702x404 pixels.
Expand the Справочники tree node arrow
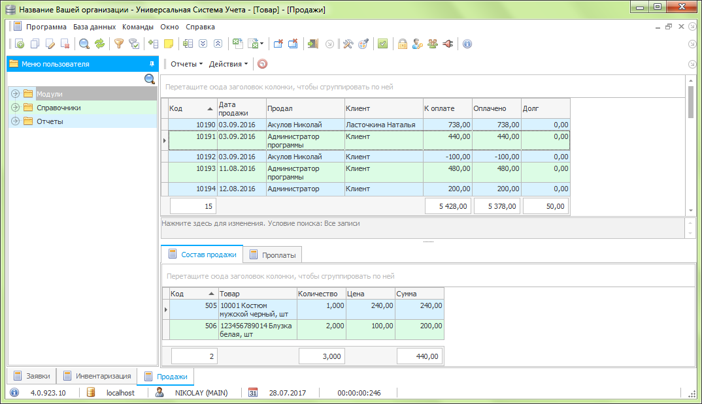pos(15,108)
